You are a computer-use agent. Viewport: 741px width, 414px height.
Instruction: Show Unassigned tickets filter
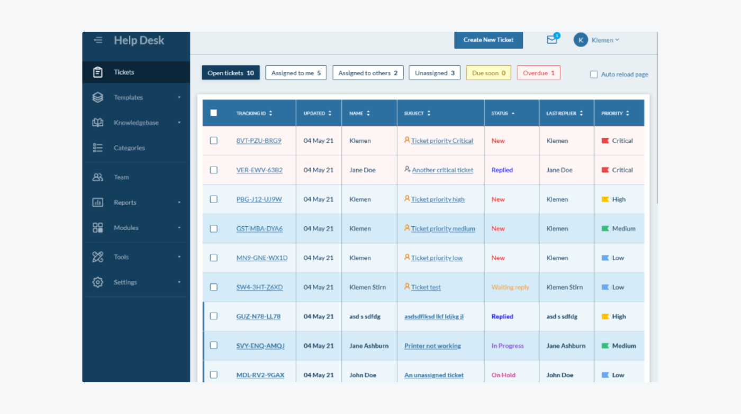click(x=435, y=73)
